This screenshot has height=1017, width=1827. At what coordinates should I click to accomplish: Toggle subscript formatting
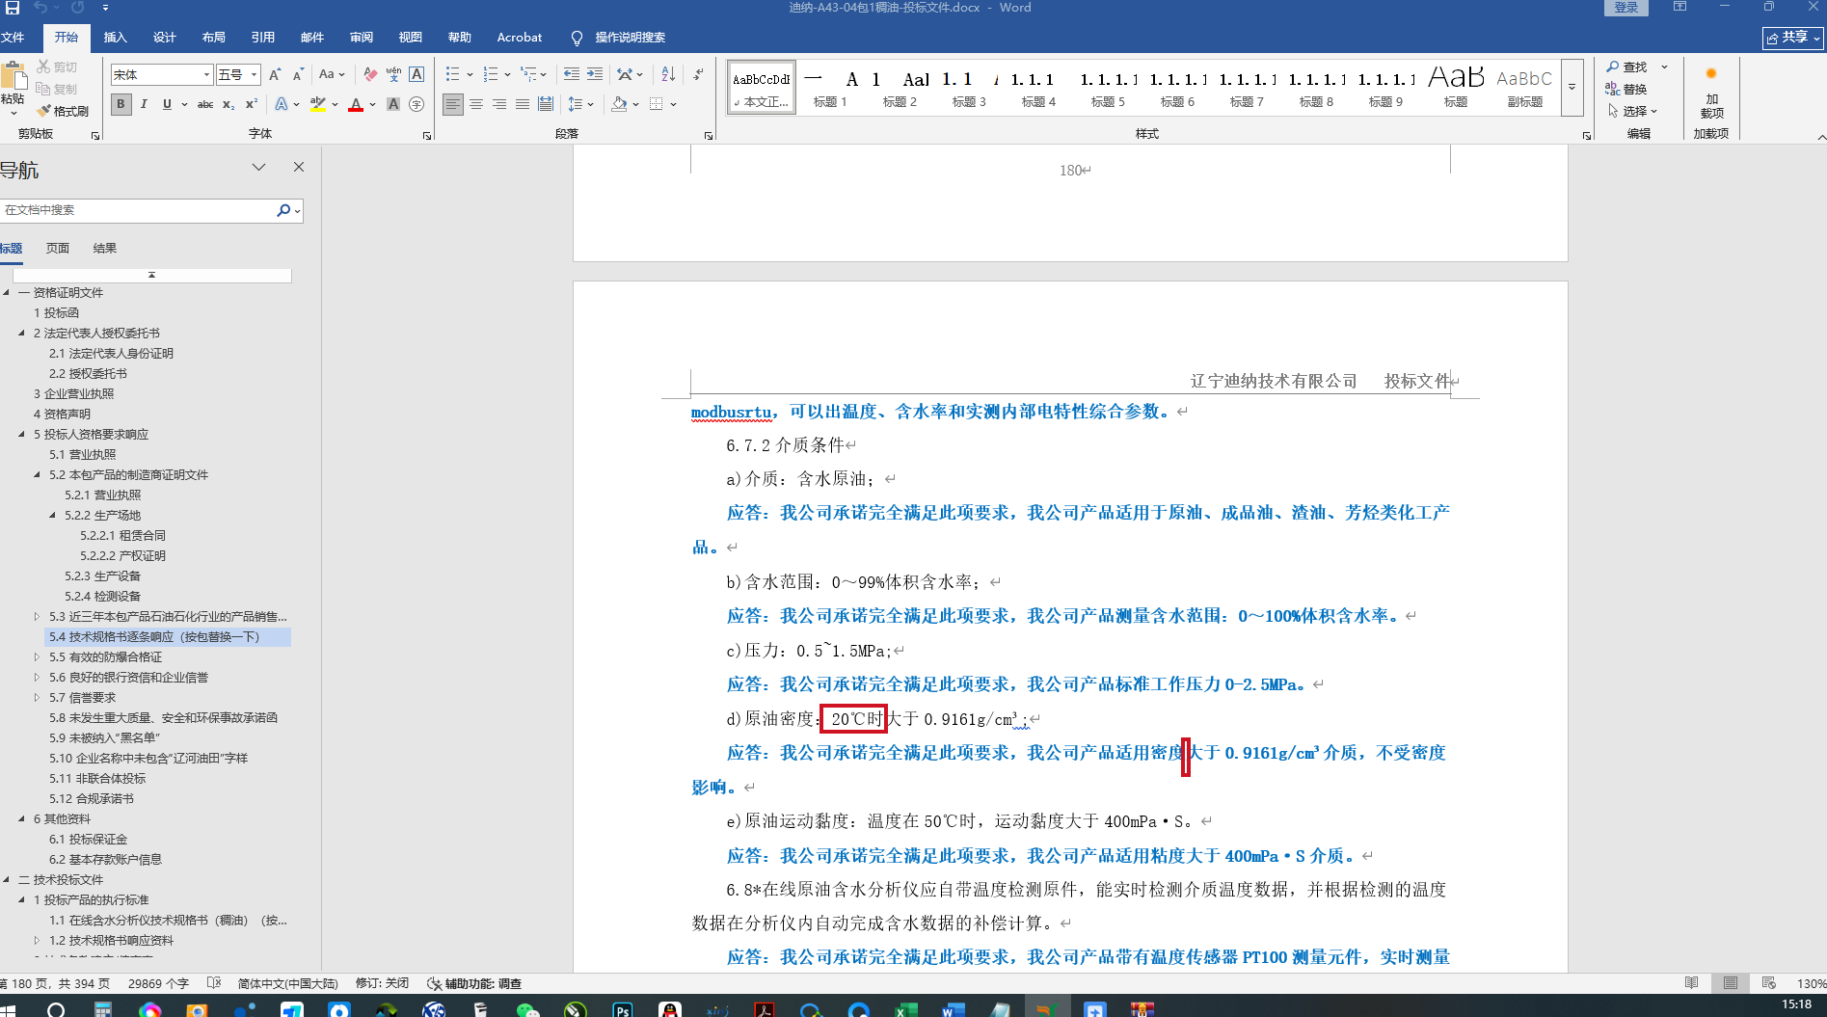pos(228,104)
